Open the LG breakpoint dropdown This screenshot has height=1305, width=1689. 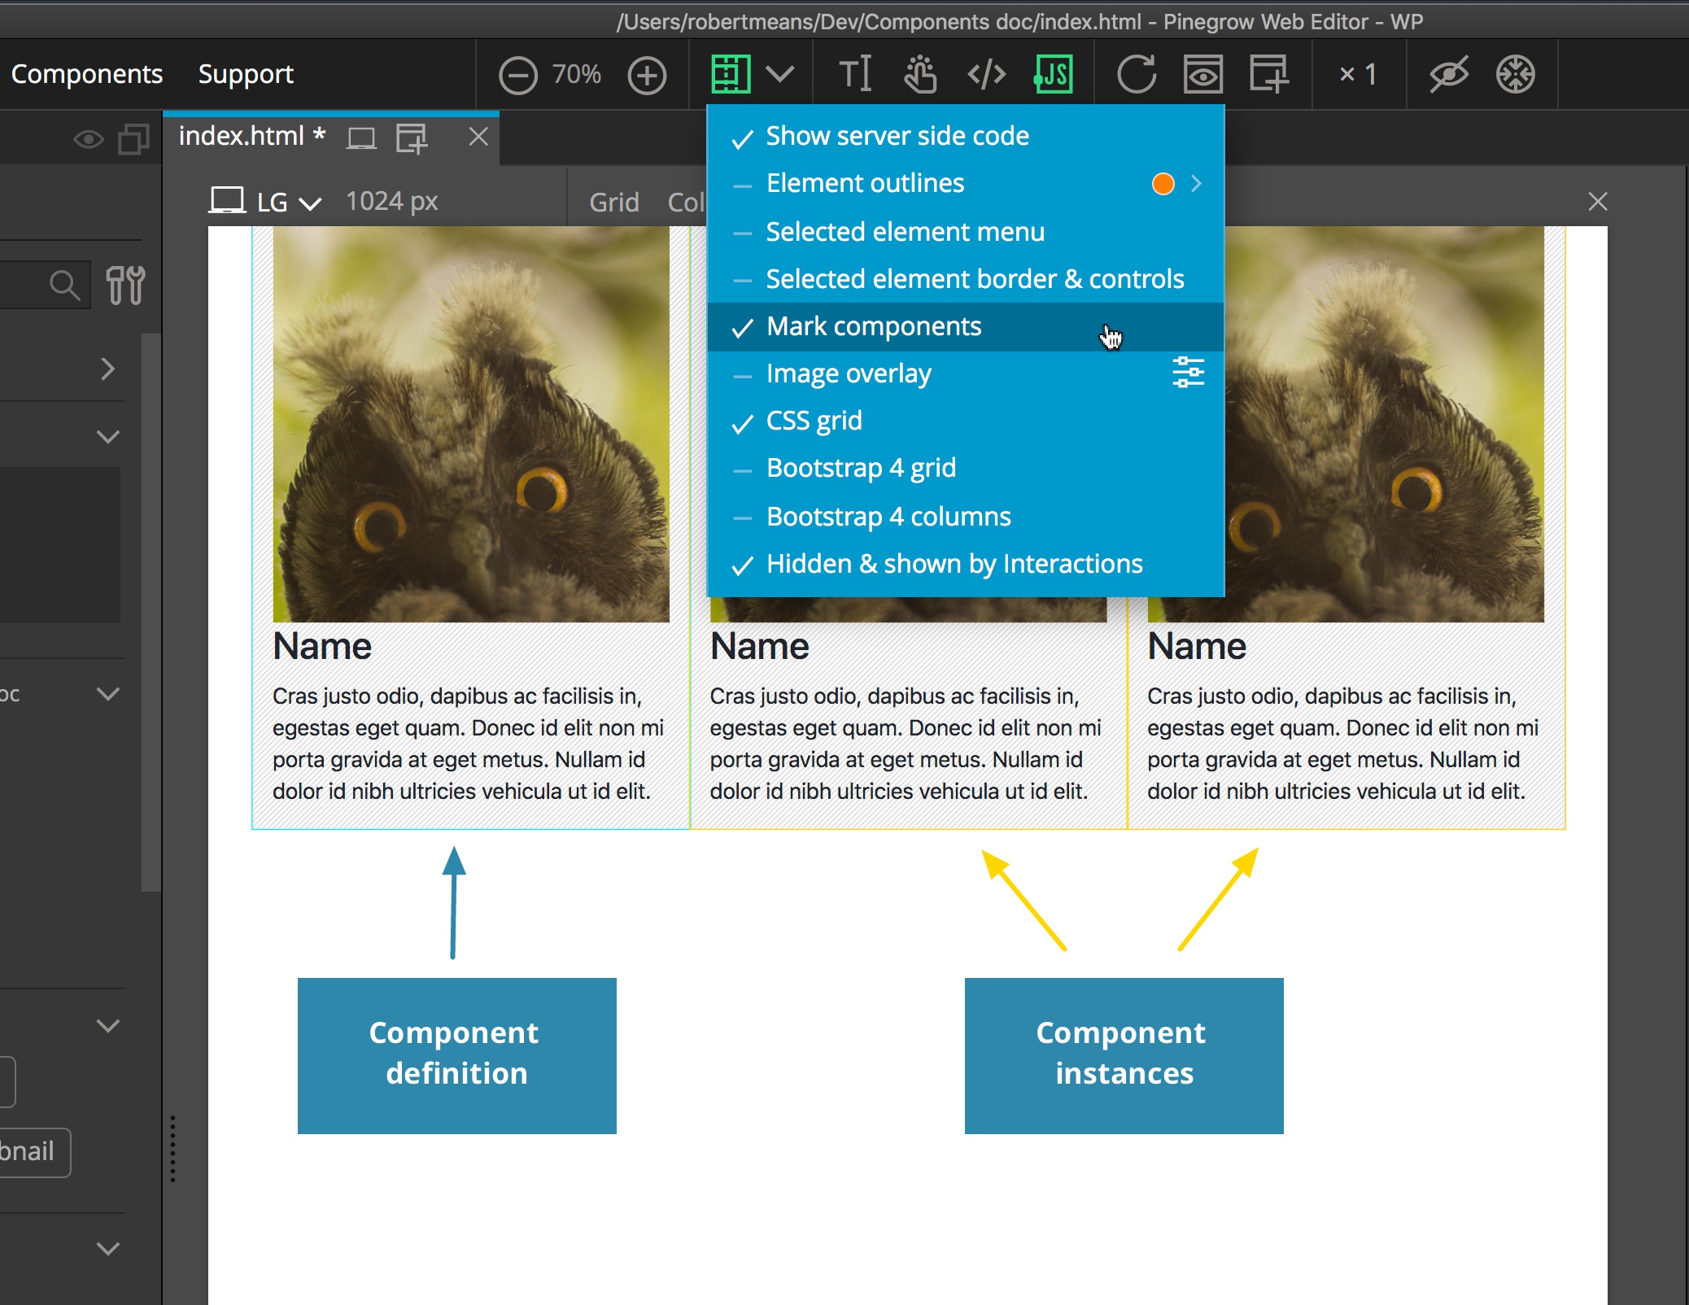290,202
